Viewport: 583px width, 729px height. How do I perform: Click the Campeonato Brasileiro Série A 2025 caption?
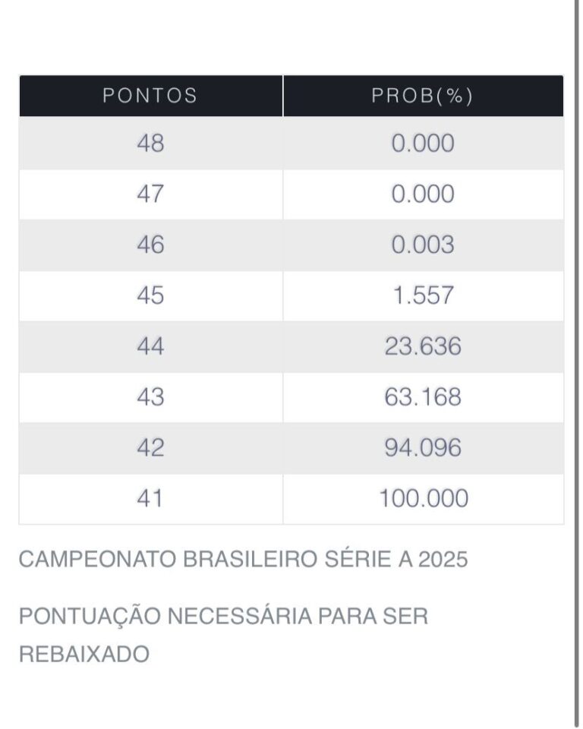[x=243, y=560]
